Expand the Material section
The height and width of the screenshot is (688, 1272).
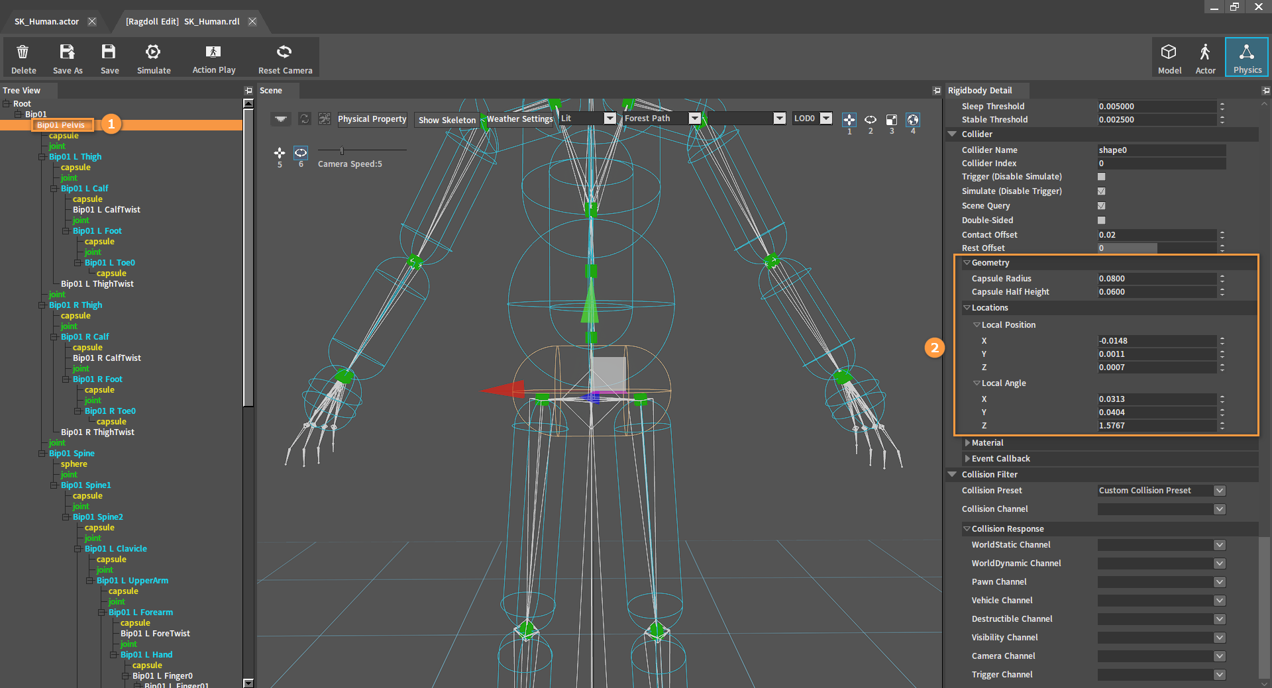point(968,443)
